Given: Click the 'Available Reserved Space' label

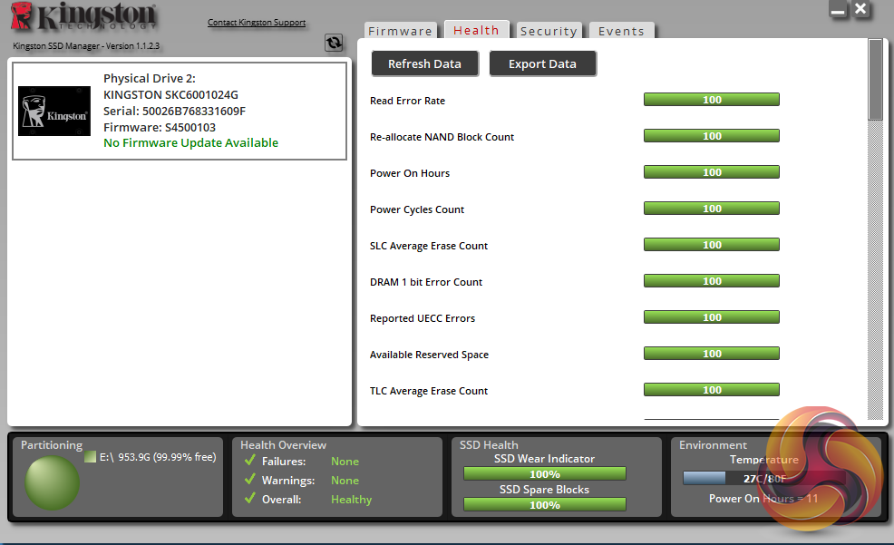Looking at the screenshot, I should click(429, 355).
